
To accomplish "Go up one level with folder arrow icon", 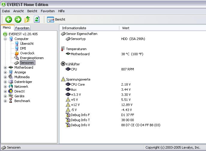I will click(27, 19).
